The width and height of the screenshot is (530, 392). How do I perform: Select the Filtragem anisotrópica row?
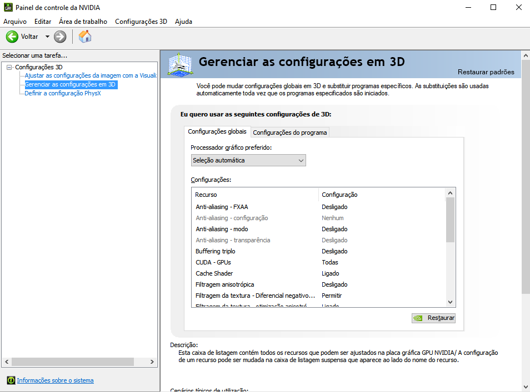coord(319,285)
